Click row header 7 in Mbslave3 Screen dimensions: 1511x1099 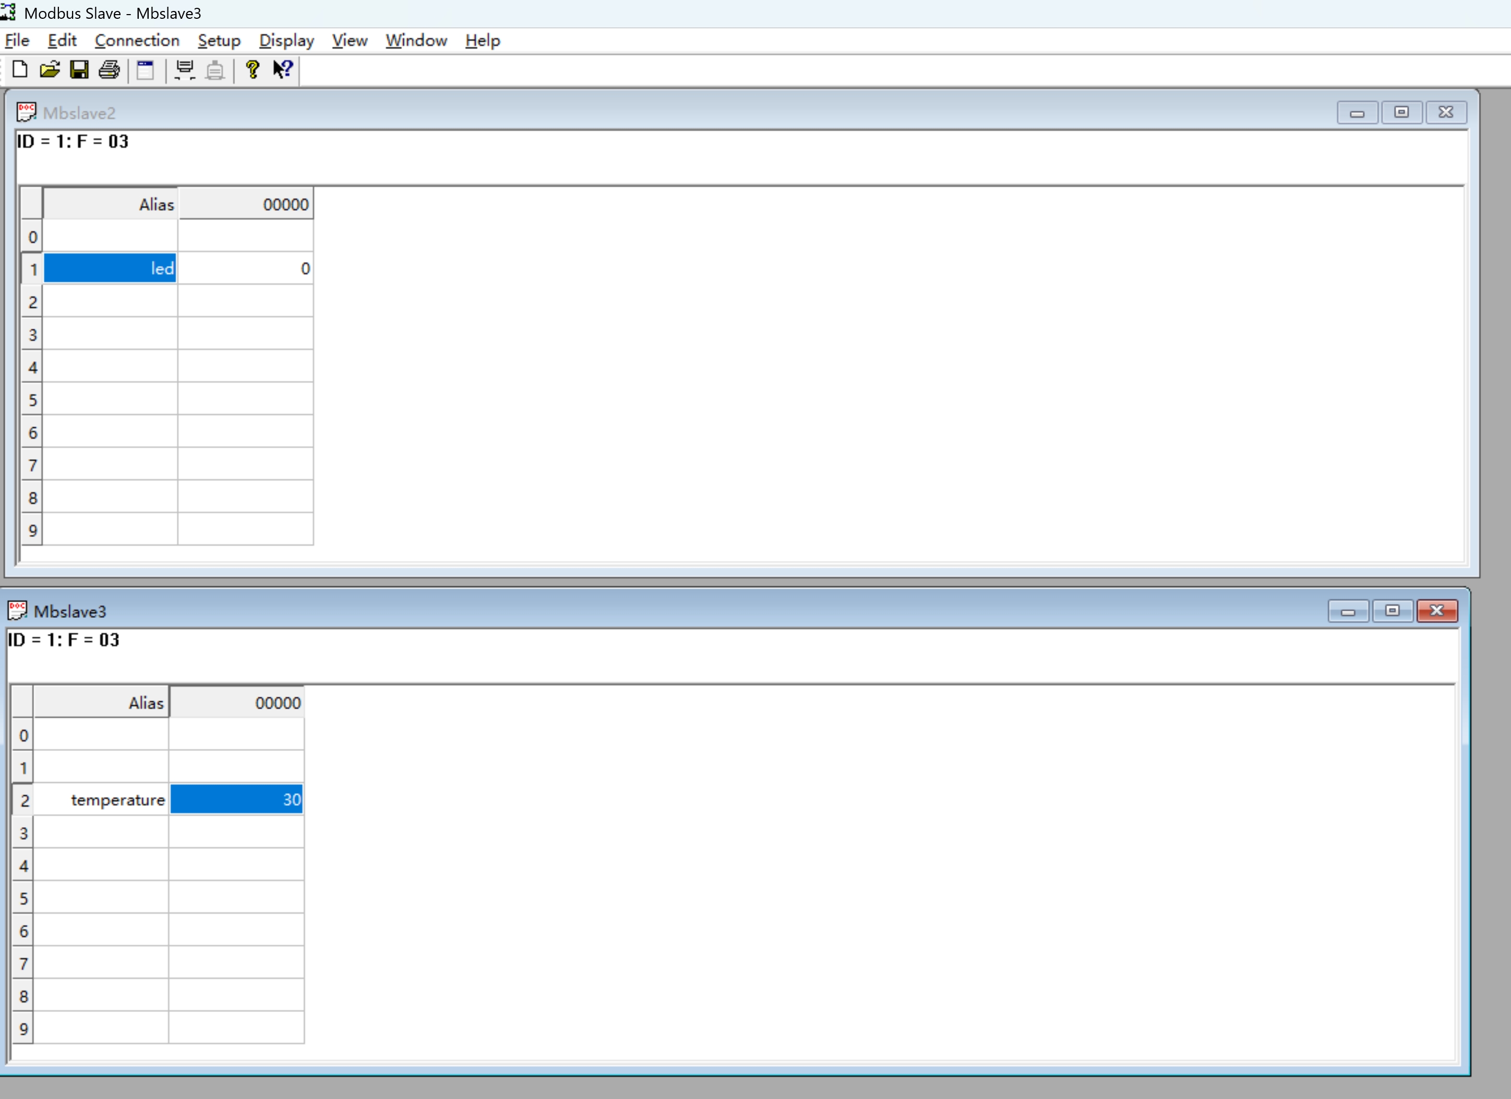(23, 962)
